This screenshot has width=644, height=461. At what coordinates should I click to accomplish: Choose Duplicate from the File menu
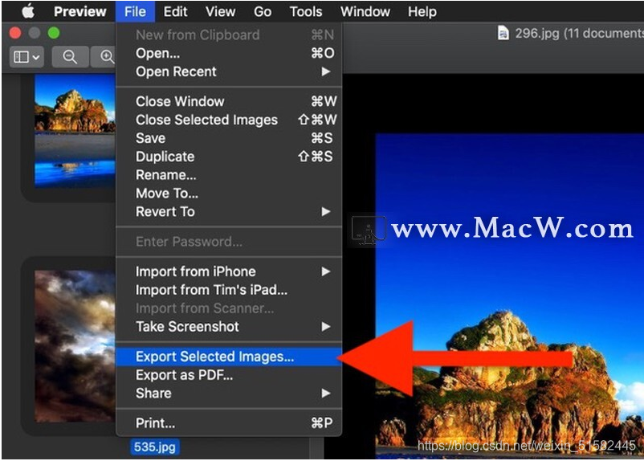point(229,157)
